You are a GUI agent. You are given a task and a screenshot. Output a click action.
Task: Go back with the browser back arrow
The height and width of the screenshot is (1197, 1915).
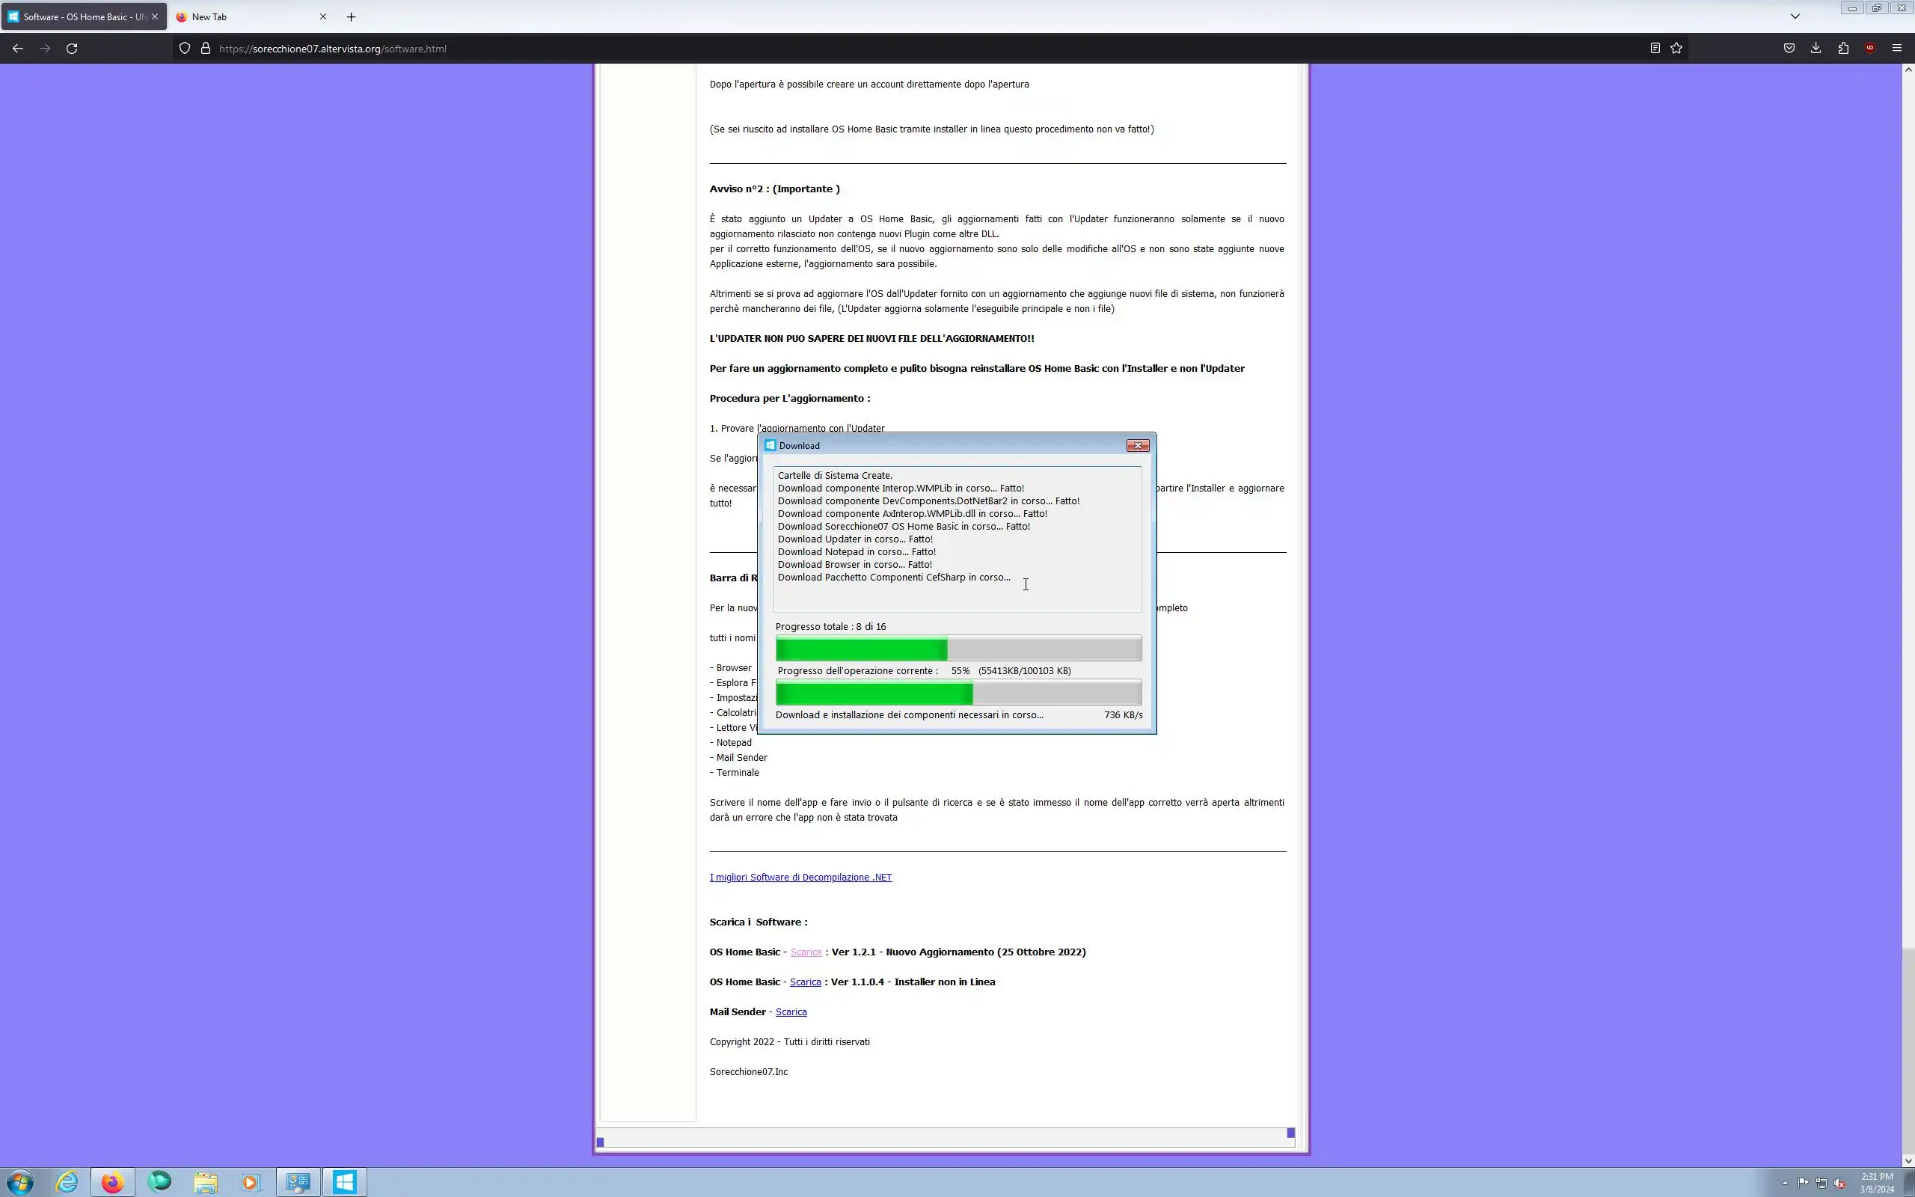[x=17, y=49]
